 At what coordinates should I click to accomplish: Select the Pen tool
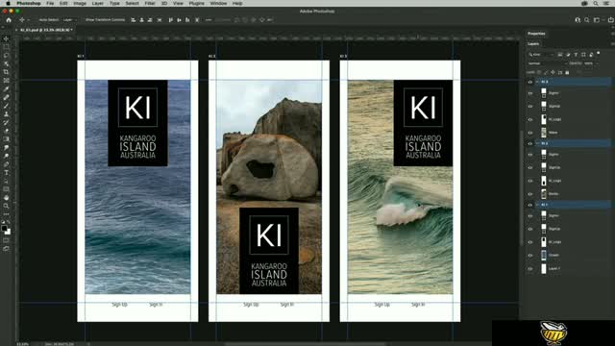click(x=6, y=164)
